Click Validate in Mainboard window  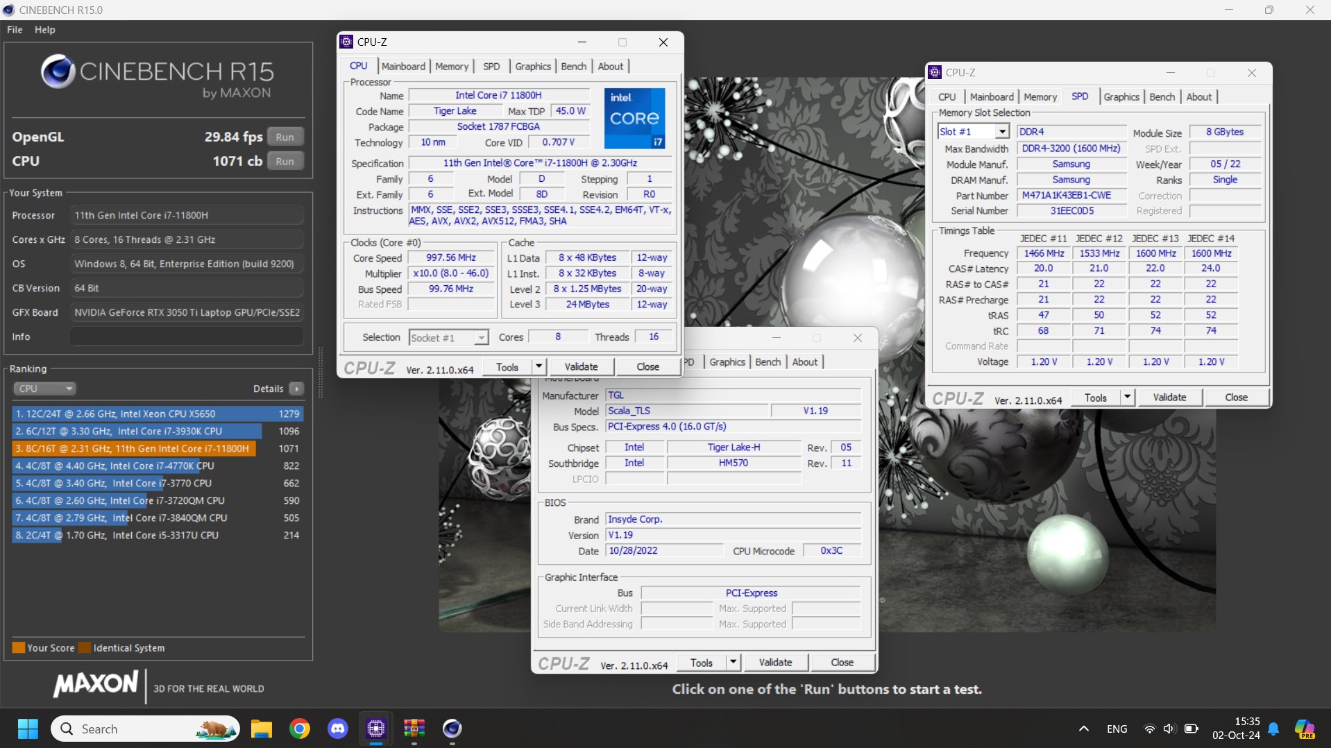[x=775, y=663]
